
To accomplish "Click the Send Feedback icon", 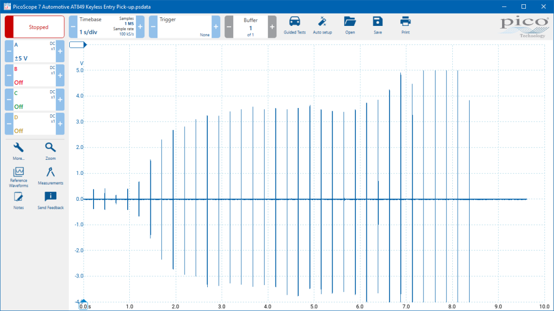I will coord(50,201).
